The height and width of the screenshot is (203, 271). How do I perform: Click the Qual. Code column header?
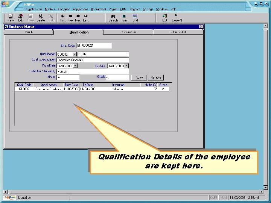tap(24, 85)
